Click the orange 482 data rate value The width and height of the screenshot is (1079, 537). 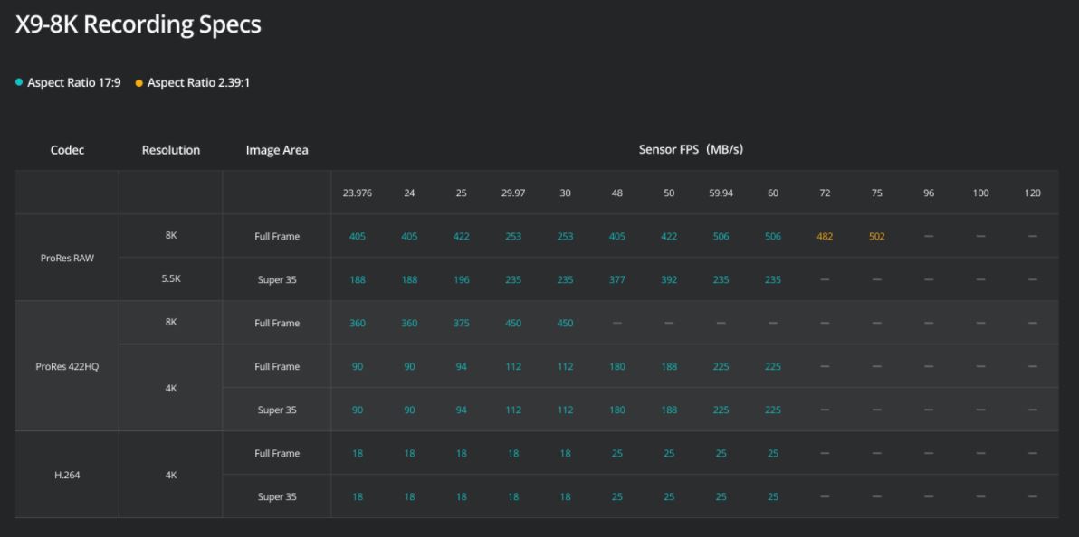pos(825,237)
